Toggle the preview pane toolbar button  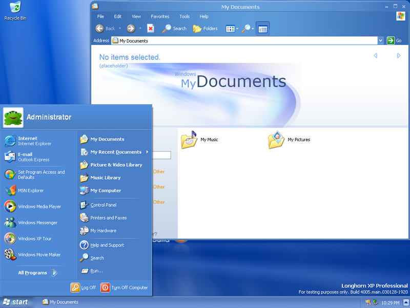[x=262, y=29]
